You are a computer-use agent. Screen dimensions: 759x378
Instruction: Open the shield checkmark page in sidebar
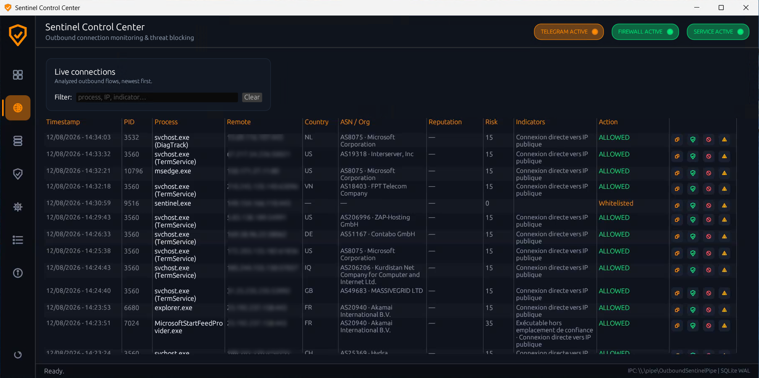tap(18, 174)
